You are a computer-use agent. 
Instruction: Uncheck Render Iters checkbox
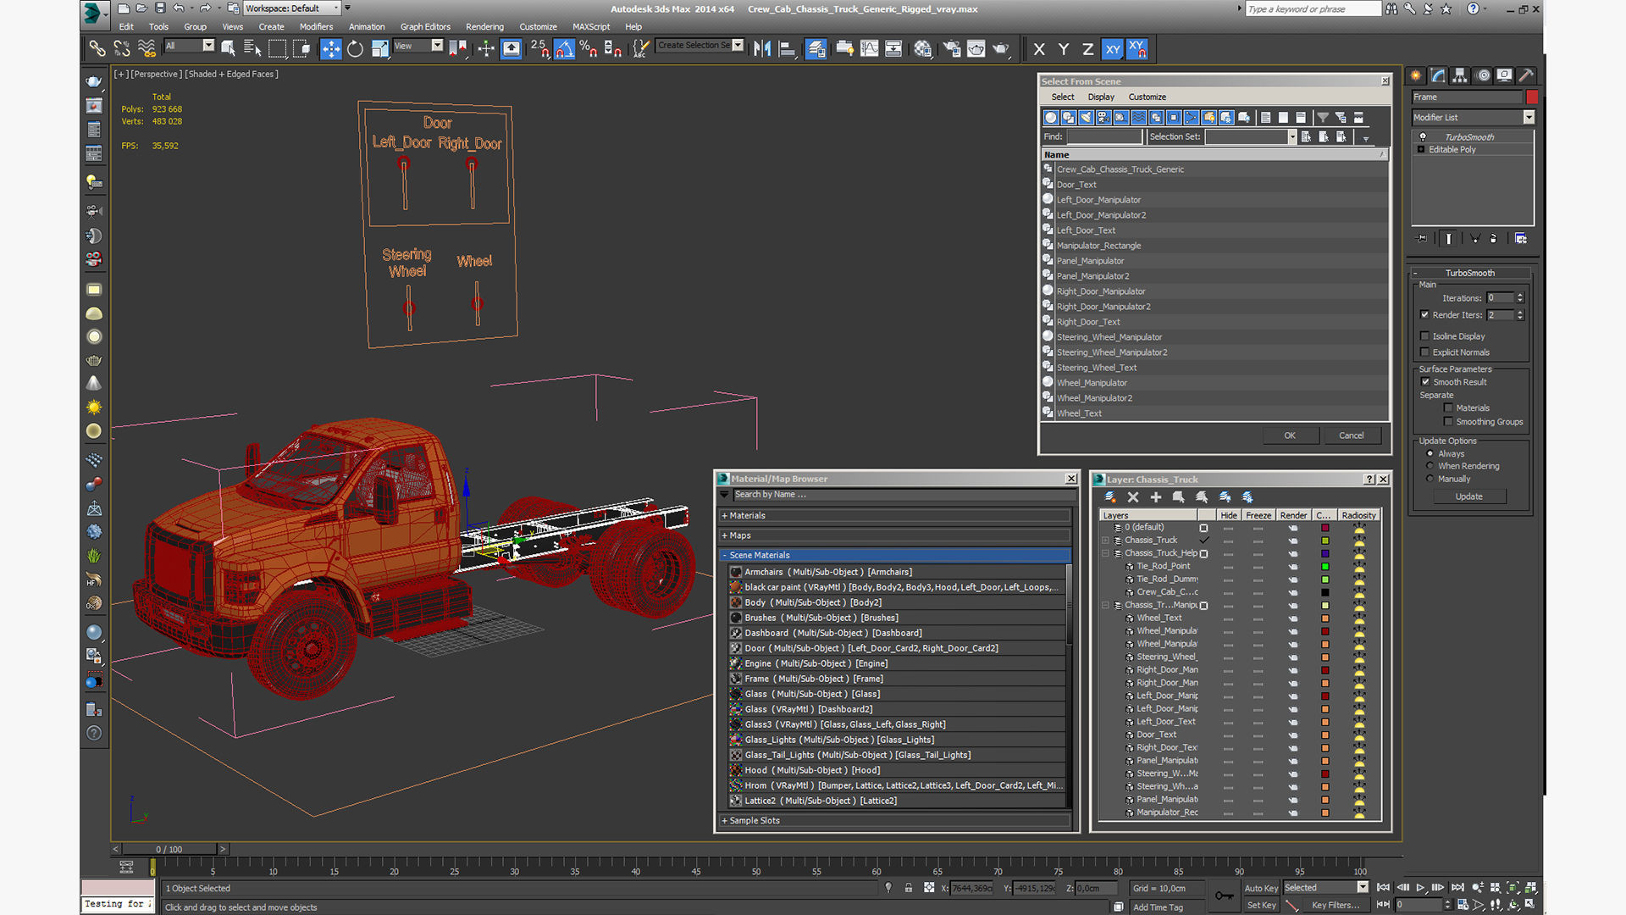click(1424, 315)
